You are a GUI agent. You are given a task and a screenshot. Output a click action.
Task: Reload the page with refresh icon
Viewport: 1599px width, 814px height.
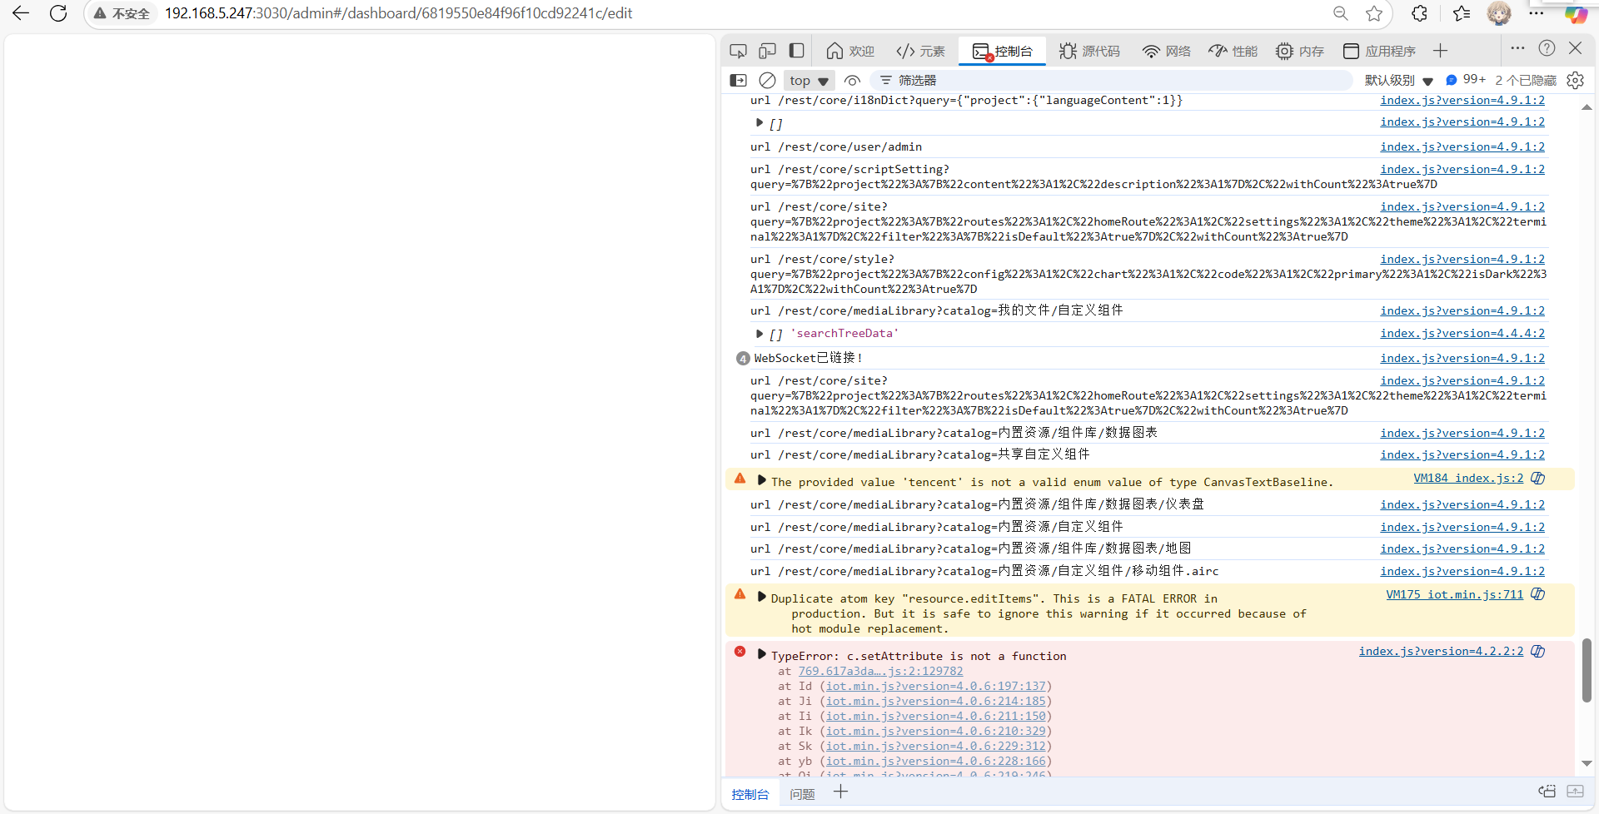[58, 13]
